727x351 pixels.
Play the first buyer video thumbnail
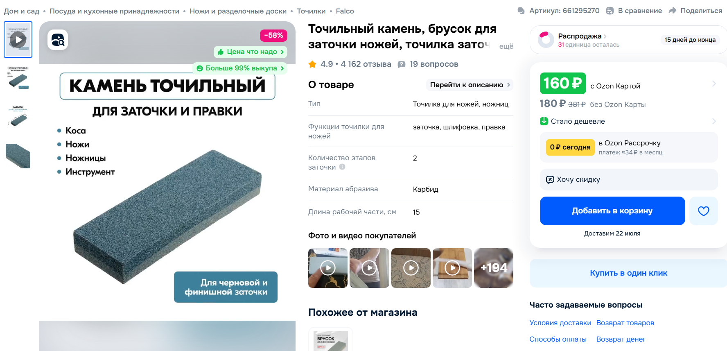click(x=328, y=268)
